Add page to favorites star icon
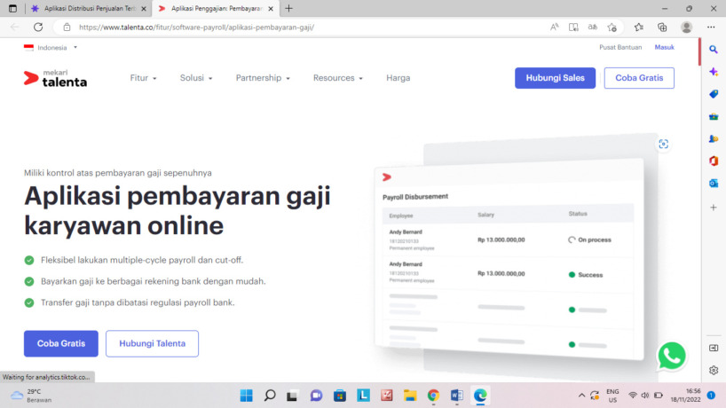Screen dimensions: 726x408 click(x=612, y=27)
